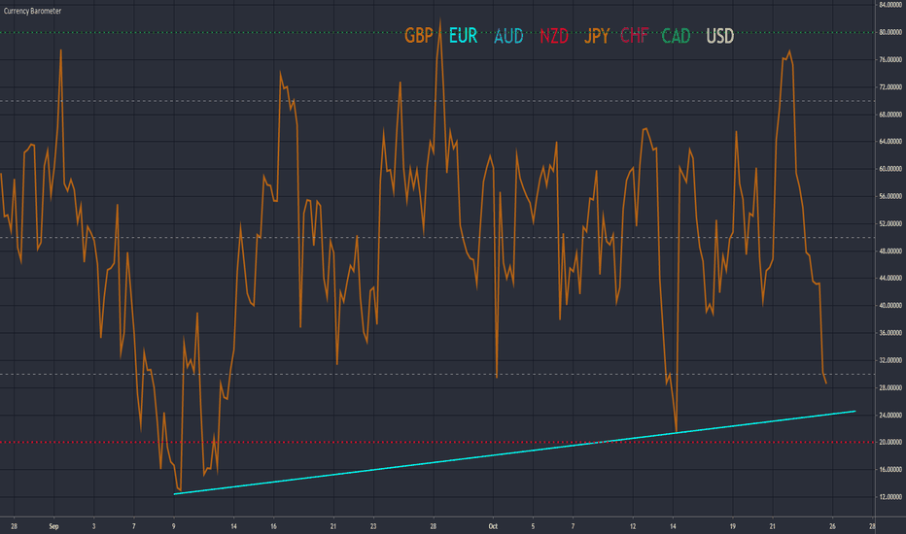Click the 52.00000 price scale value
Viewport: 906px width, 534px height.
(890, 223)
